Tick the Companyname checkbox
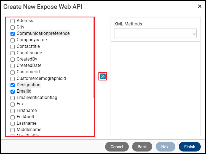 click(x=12, y=40)
